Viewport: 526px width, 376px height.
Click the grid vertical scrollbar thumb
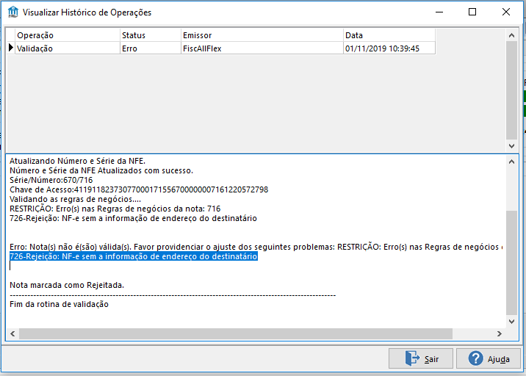[x=511, y=90]
